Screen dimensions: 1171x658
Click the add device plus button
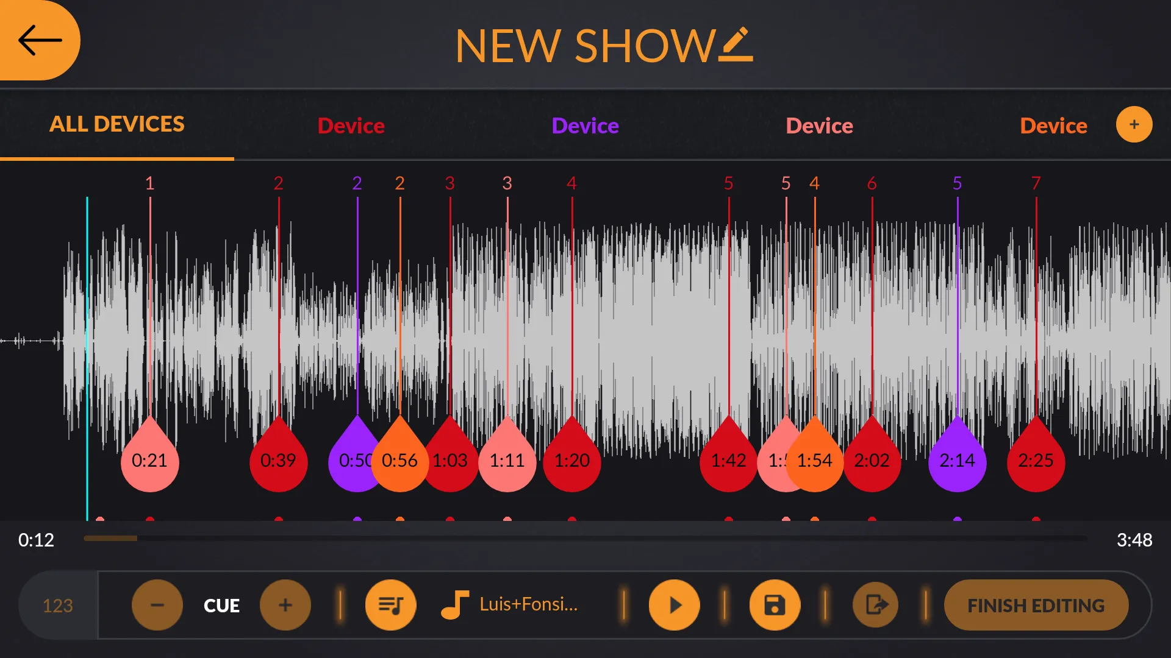tap(1134, 124)
